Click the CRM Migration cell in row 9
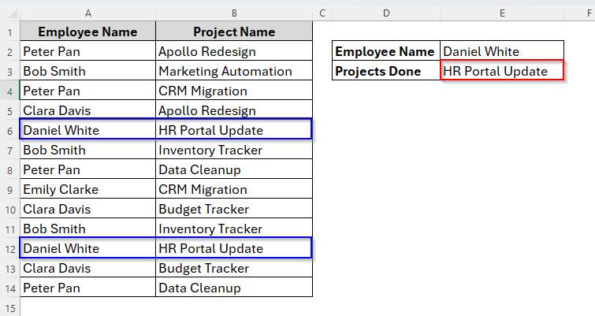 click(x=234, y=190)
